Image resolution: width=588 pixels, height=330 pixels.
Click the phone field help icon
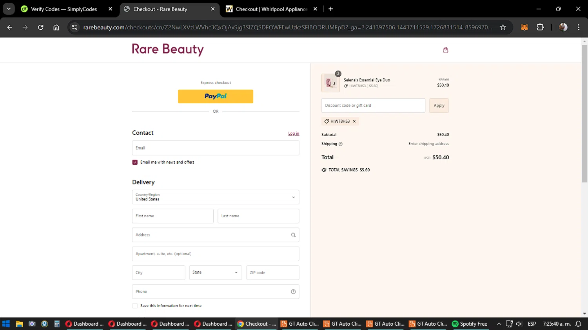[293, 292]
